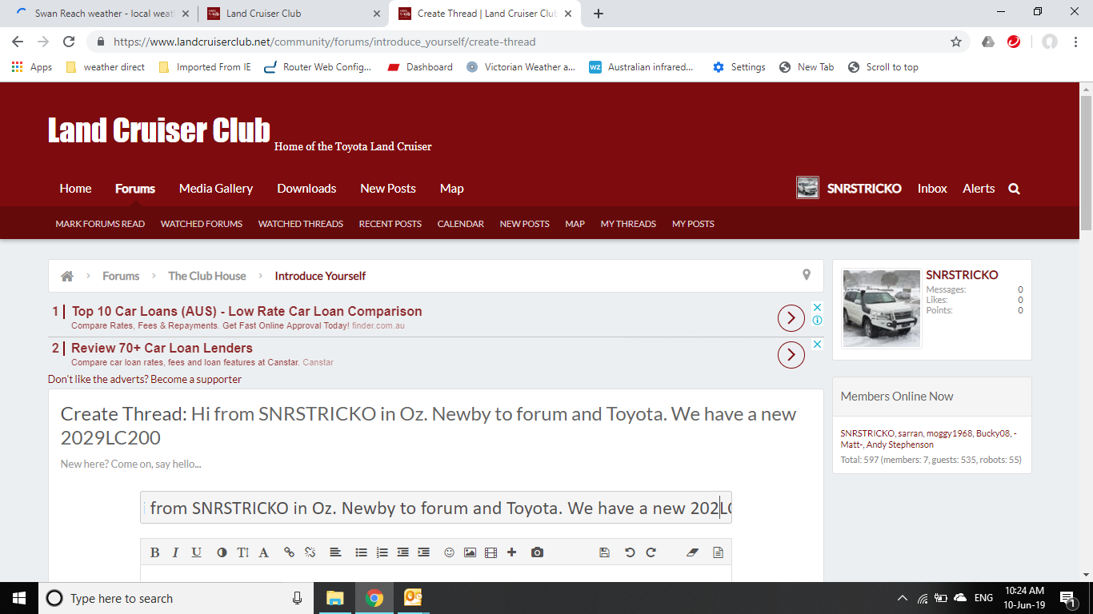Switch to the Land Cruiser Club browser tab
This screenshot has height=614, width=1093.
[294, 14]
